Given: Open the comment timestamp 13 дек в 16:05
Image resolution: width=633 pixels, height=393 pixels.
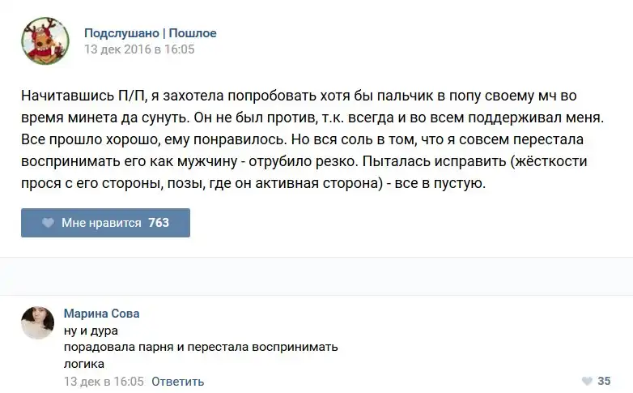Looking at the screenshot, I should tap(103, 381).
